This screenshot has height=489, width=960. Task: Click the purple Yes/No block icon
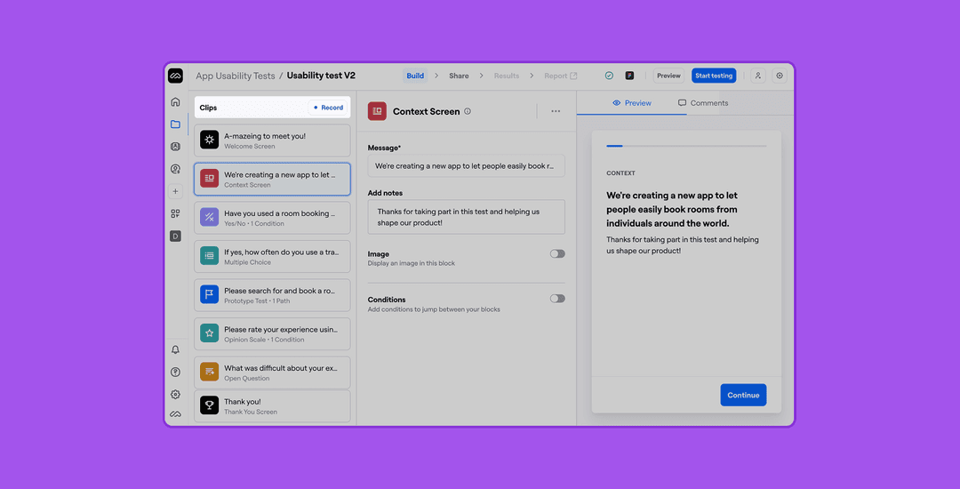click(210, 217)
